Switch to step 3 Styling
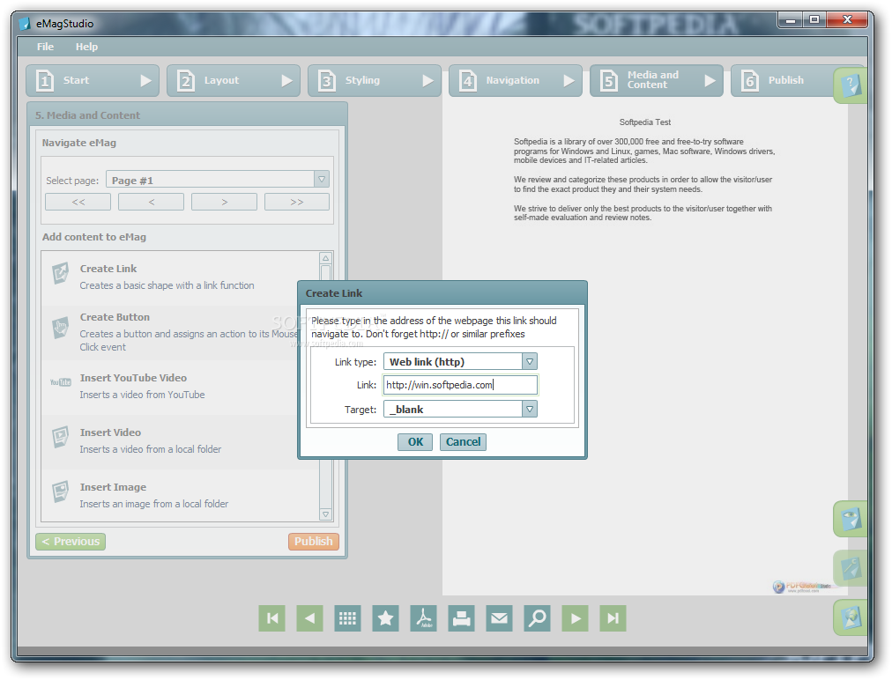The image size is (892, 680). tap(375, 80)
